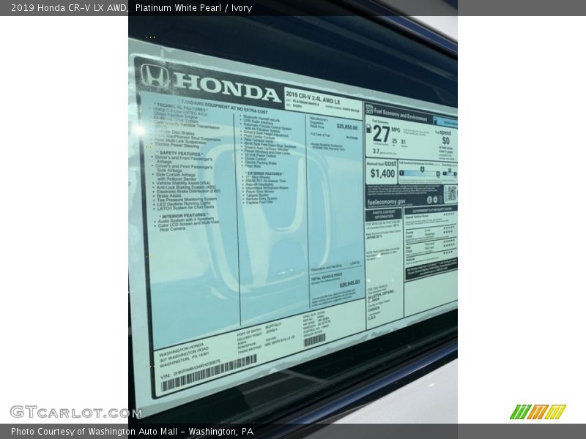Click the small dealer barcode
586x439 pixels.
(x=314, y=340)
